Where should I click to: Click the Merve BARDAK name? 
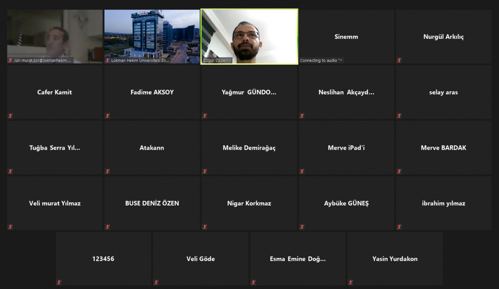click(444, 148)
